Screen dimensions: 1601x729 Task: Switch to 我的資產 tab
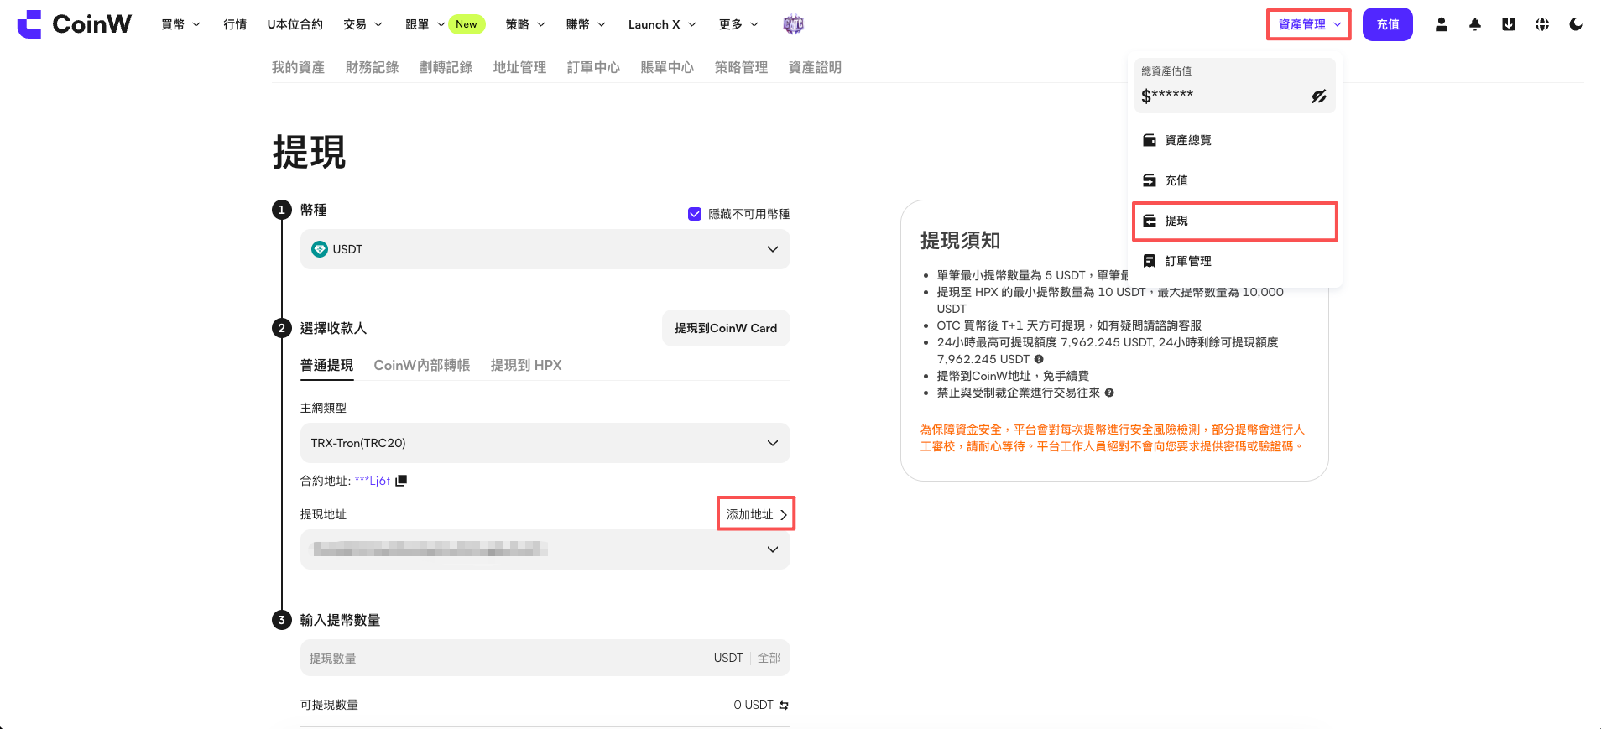298,67
